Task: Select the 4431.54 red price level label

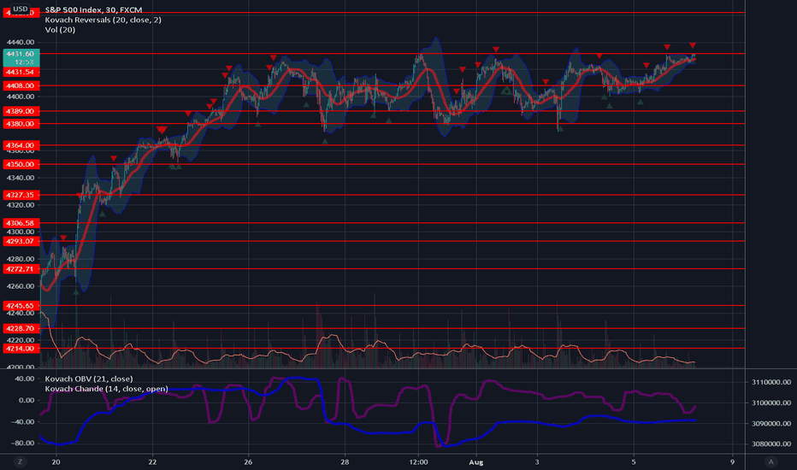Action: point(21,72)
